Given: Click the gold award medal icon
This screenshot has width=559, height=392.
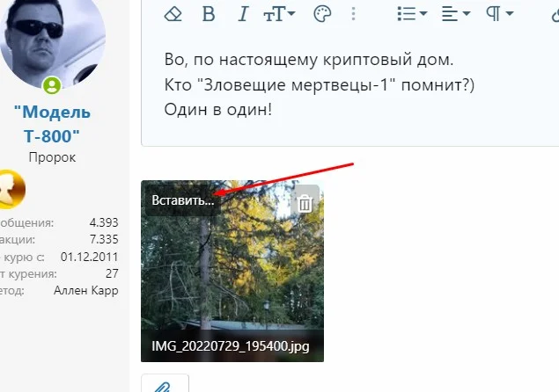Looking at the screenshot, I should click(12, 189).
